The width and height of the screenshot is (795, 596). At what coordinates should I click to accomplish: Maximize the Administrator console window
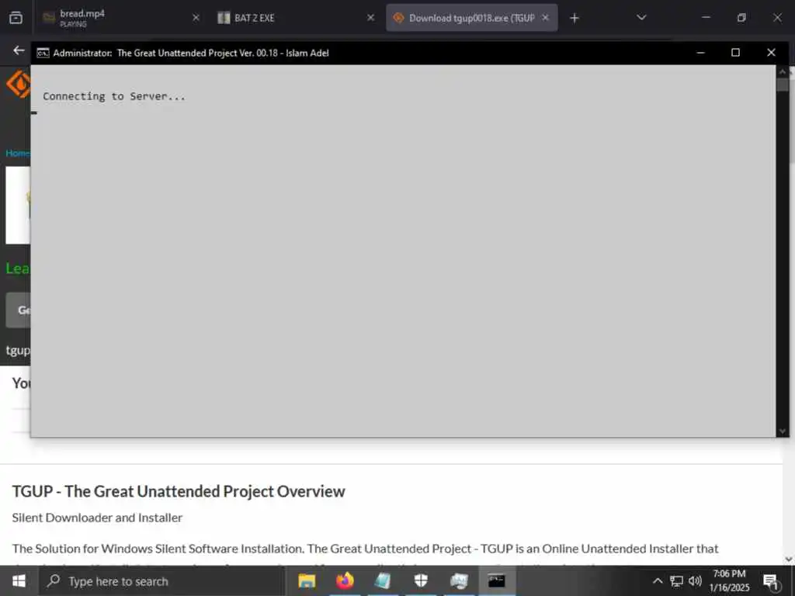click(735, 53)
